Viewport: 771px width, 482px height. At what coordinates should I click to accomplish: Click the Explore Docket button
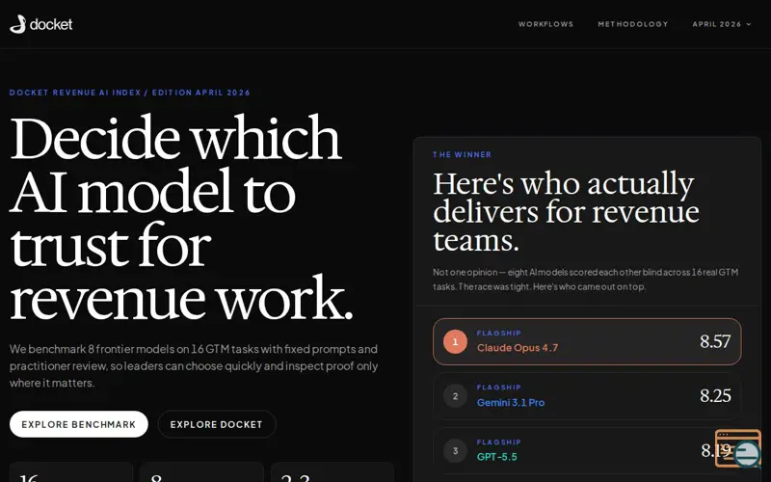pyautogui.click(x=216, y=424)
